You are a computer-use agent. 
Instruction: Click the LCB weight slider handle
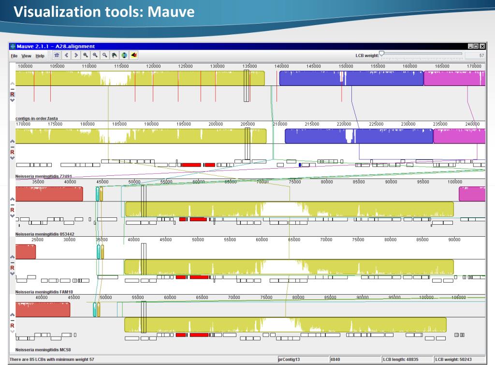tap(382, 54)
